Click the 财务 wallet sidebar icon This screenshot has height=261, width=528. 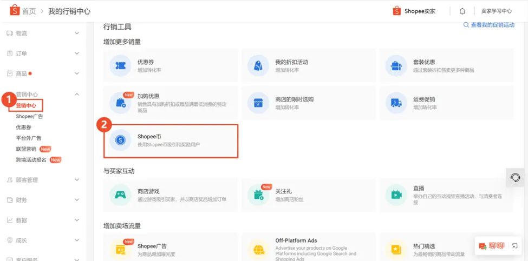point(10,200)
